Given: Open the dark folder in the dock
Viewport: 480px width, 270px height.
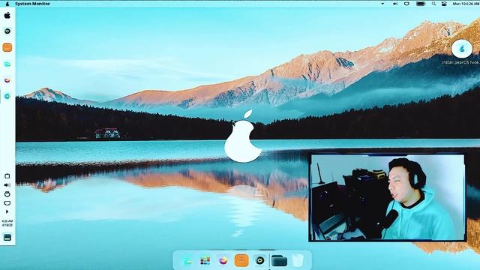Looking at the screenshot, I should click(x=279, y=261).
